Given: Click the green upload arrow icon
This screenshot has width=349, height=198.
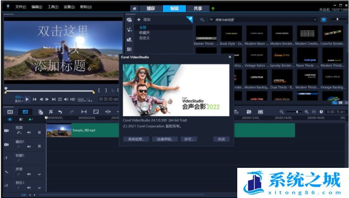Looking at the screenshot, I should 213,9.
